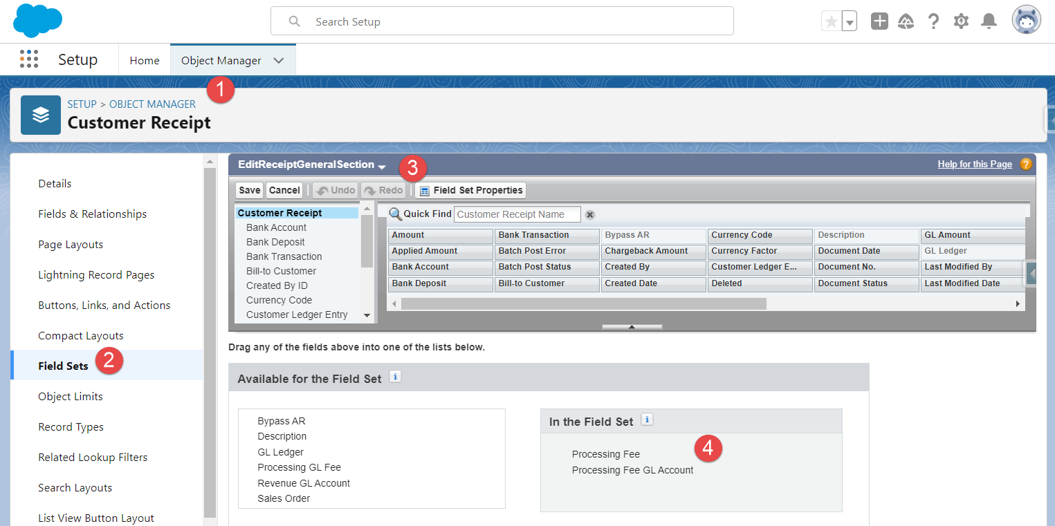Screen dimensions: 1055x526
Task: Click the Quick Find magnifier icon
Action: [396, 214]
